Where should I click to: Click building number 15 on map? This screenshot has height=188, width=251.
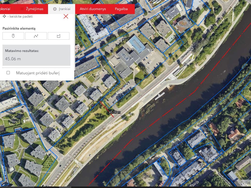(124, 76)
